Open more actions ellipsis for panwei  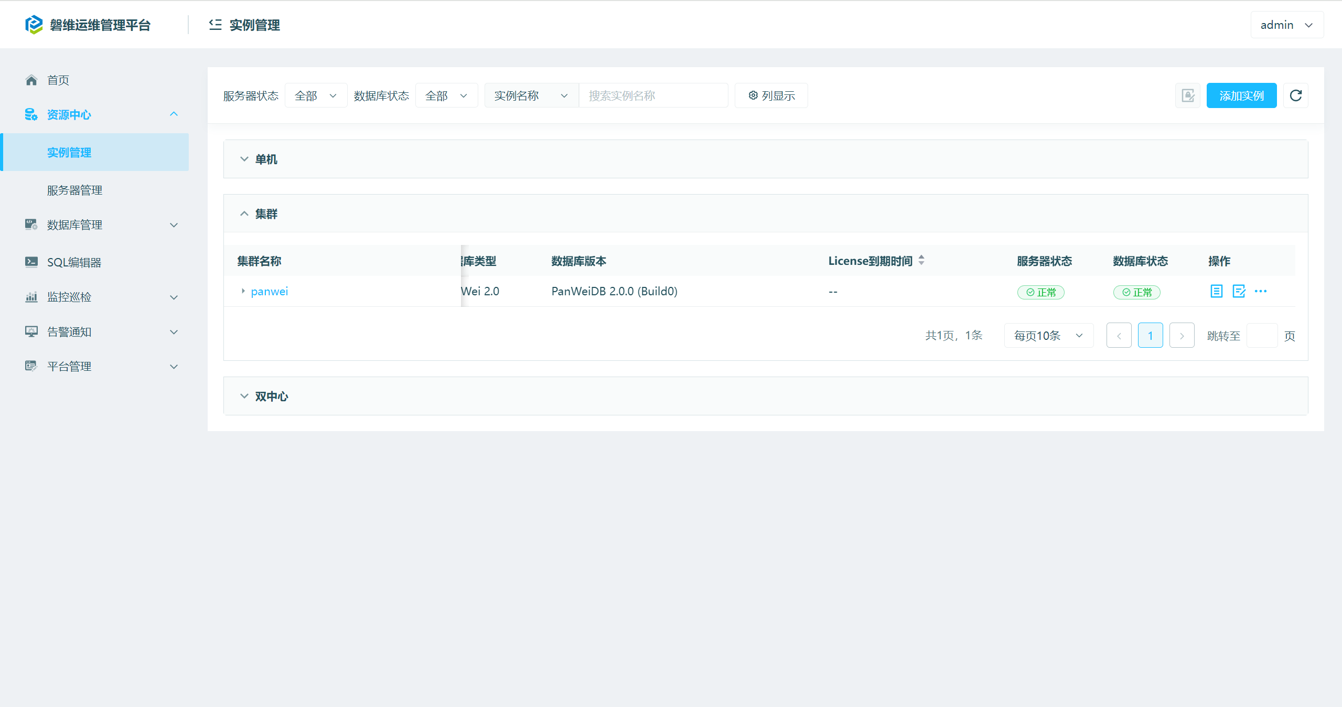click(x=1261, y=291)
